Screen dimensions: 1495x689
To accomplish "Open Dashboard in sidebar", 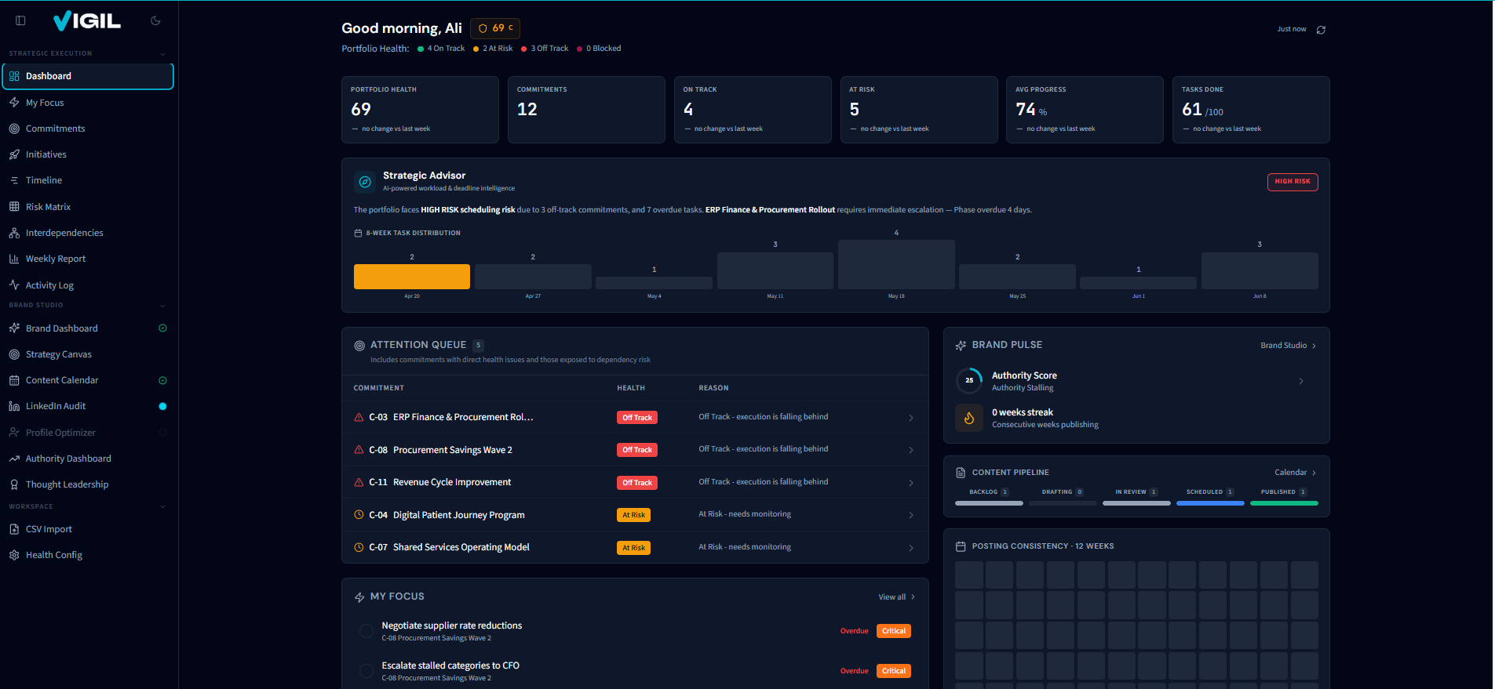I will [x=88, y=76].
